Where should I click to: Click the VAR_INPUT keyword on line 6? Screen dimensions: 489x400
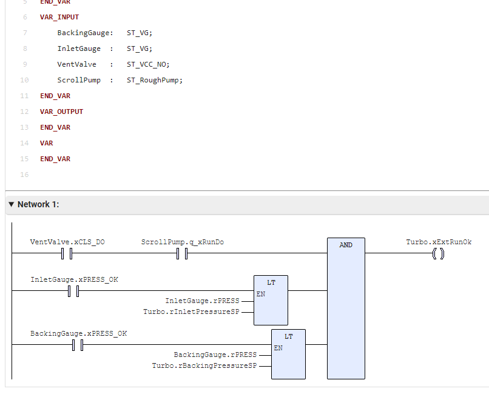tap(59, 17)
